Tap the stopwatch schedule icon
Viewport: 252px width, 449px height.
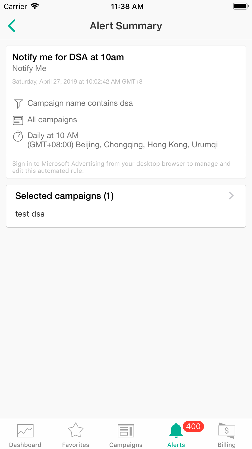(18, 136)
